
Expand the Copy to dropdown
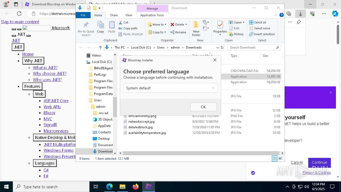point(165,32)
